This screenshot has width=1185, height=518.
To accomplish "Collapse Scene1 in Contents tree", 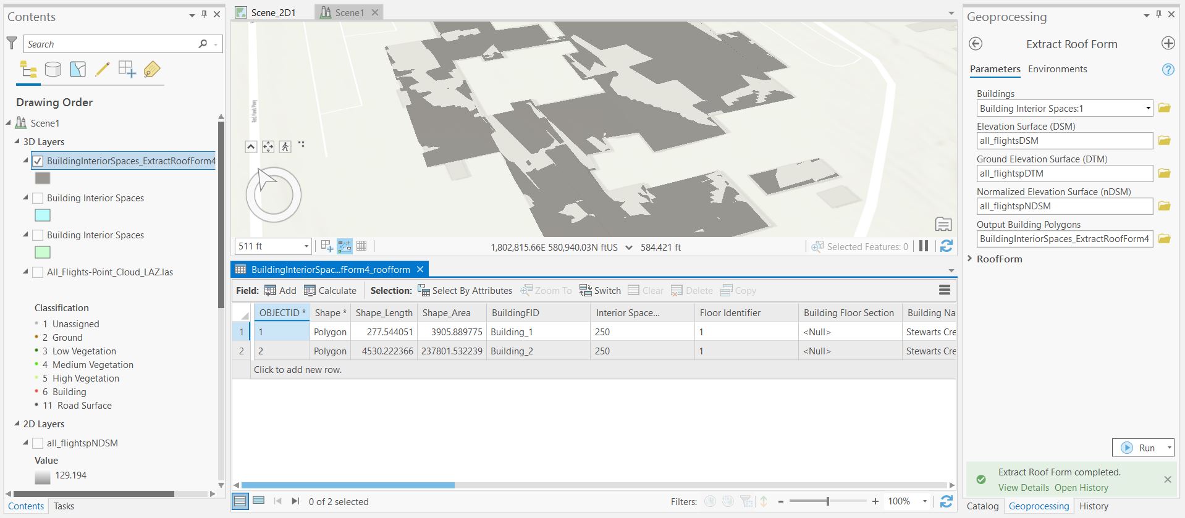I will tap(9, 123).
